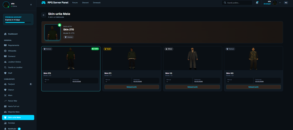Screen dimensions: 293x130
Task: Click the Premium Account expiry progress bar
Action: coord(18,22)
